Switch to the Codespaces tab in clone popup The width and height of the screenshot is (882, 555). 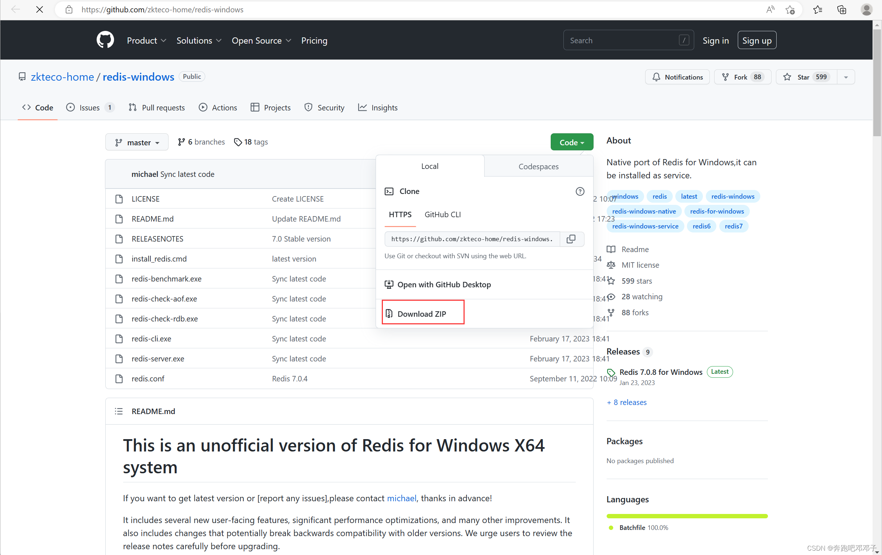point(538,166)
